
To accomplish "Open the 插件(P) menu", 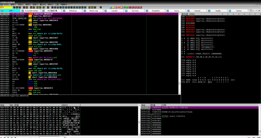I will click(x=28, y=4).
